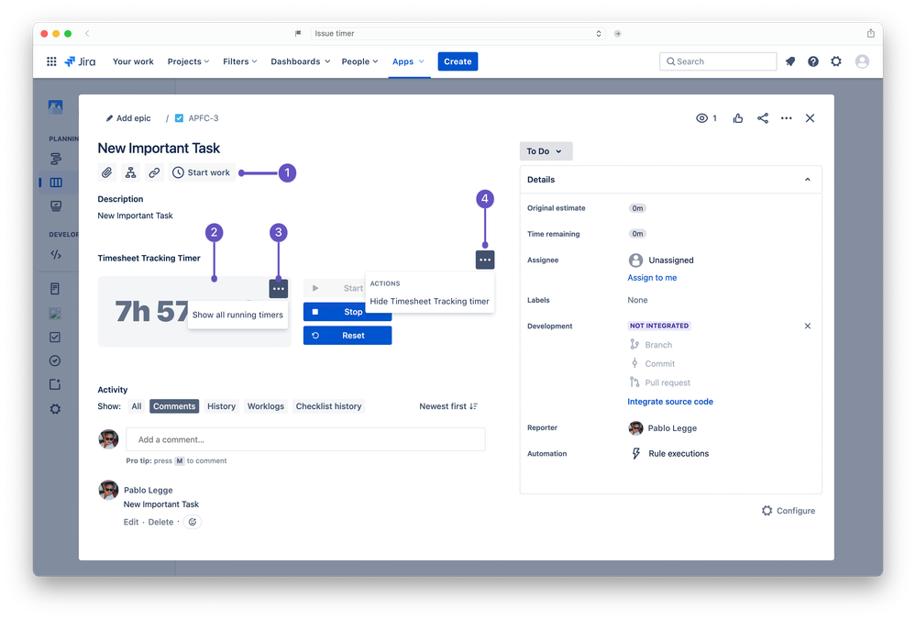Open the settings gear in top bar
The width and height of the screenshot is (916, 620).
836,61
